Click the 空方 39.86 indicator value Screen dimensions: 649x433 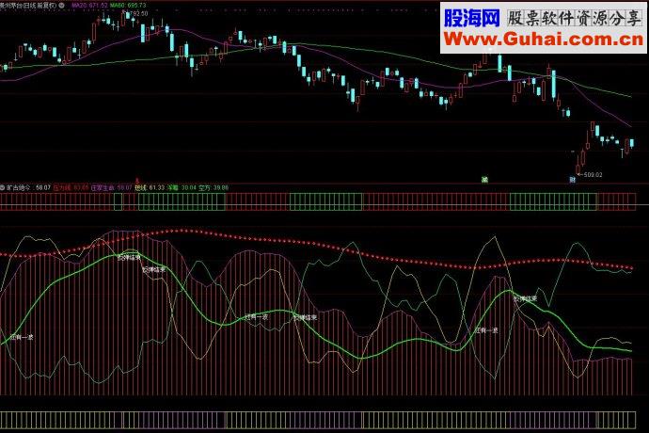[x=214, y=187]
